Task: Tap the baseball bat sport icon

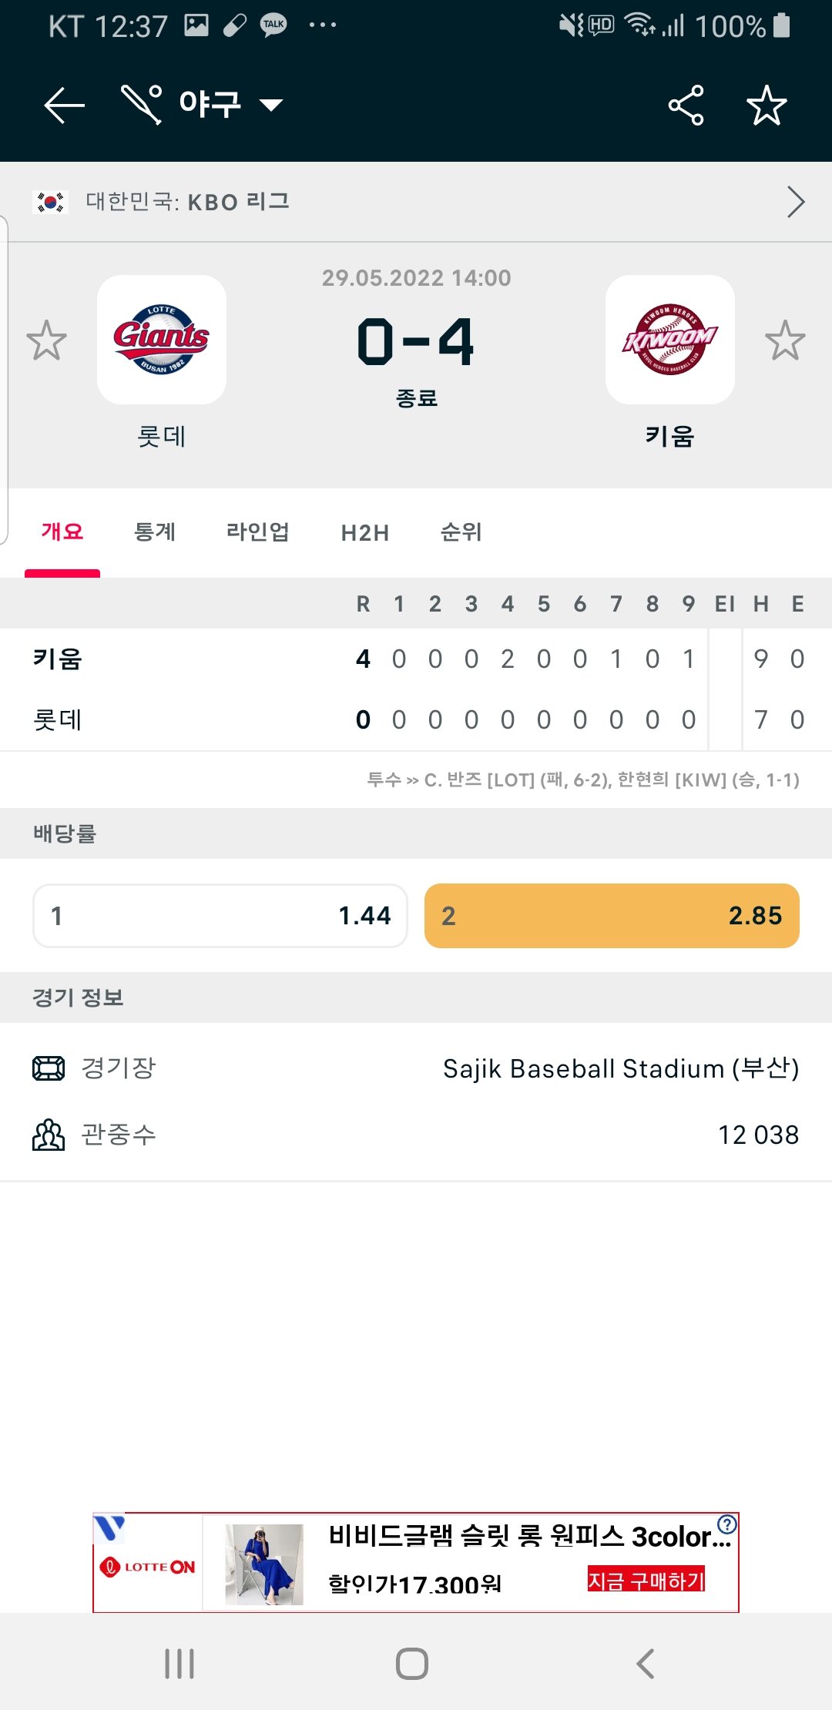Action: 142,104
